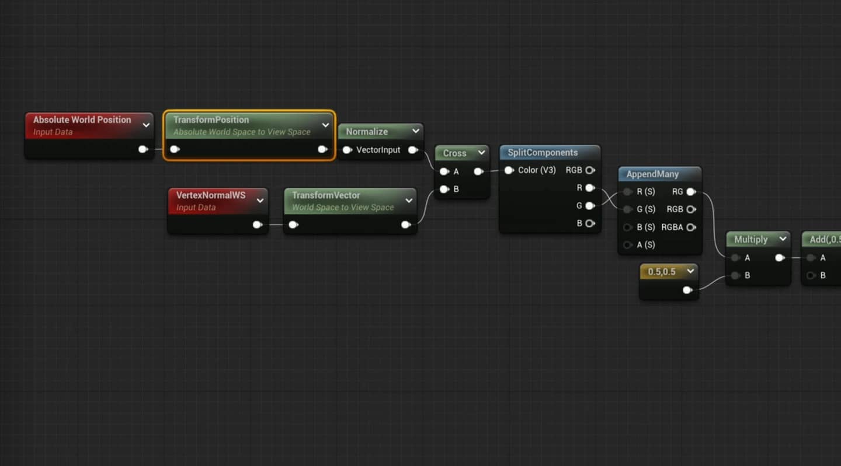Collapse the Multiply node chevron
The width and height of the screenshot is (841, 466).
tap(783, 239)
